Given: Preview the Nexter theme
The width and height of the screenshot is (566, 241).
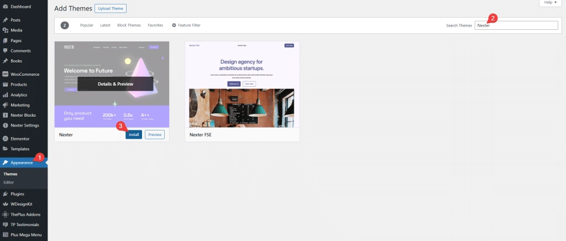Looking at the screenshot, I should [155, 134].
